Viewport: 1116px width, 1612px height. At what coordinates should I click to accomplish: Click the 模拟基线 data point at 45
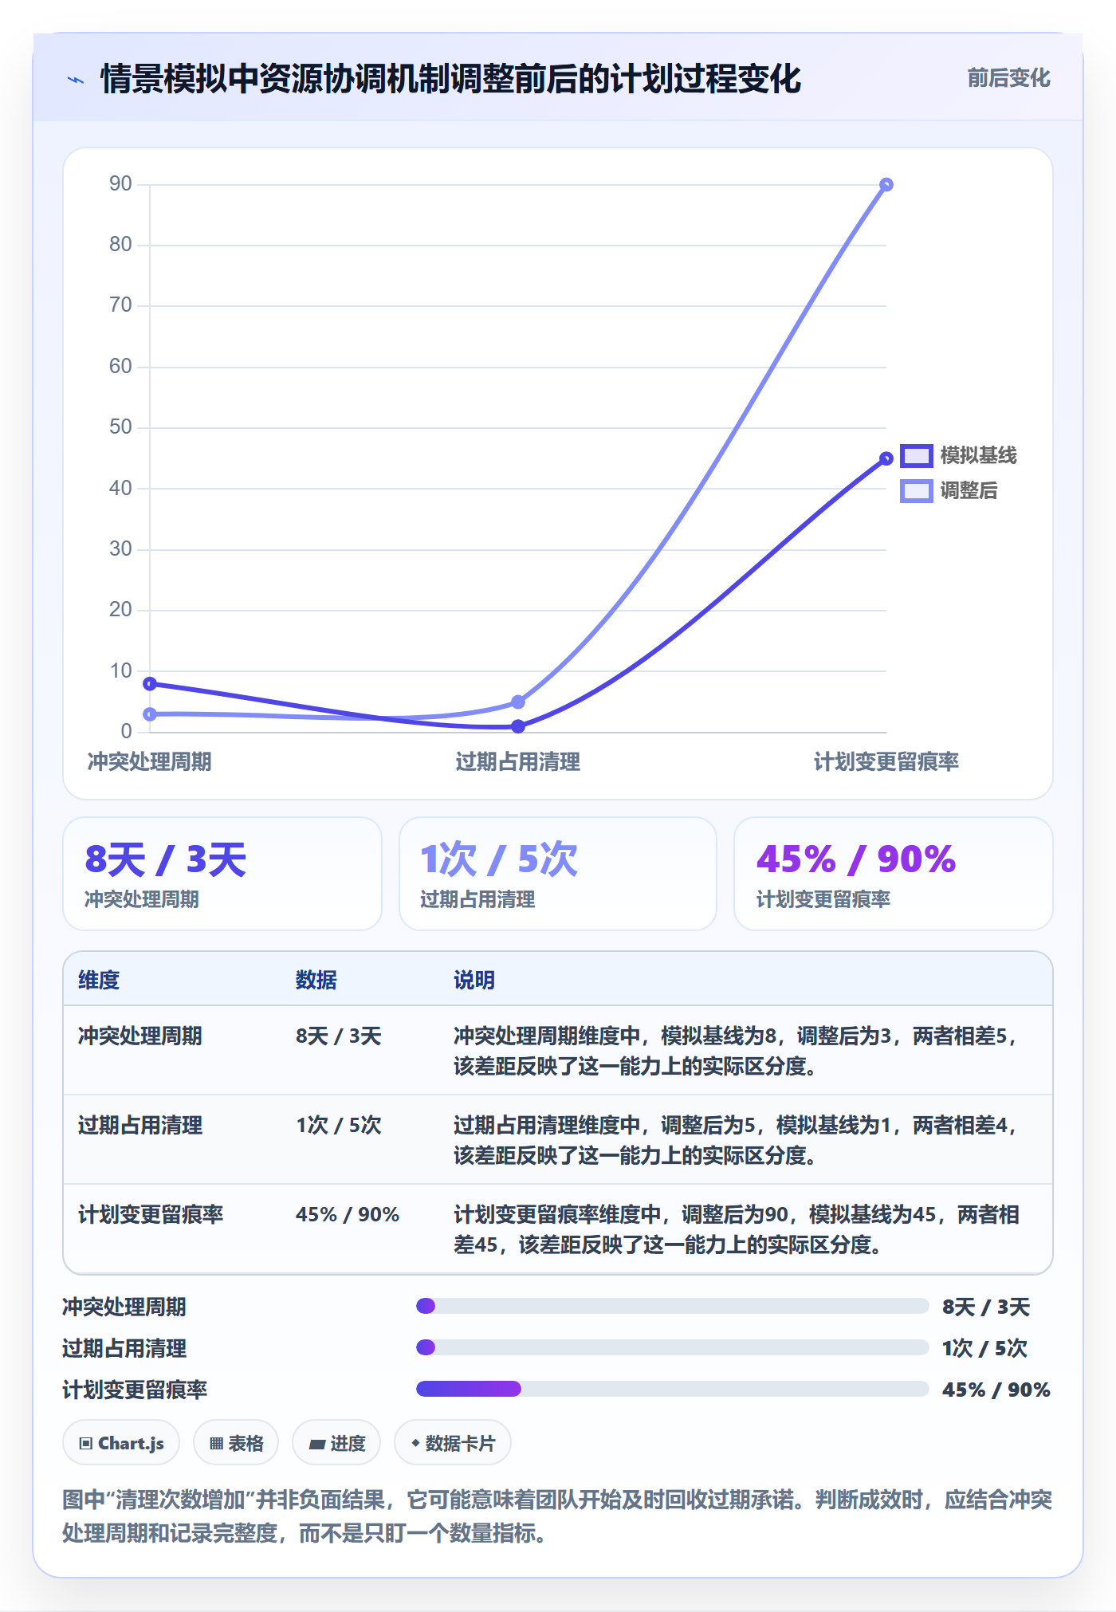(886, 458)
